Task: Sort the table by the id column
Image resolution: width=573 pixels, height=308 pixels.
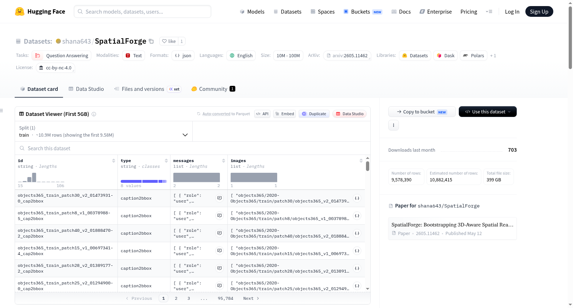Action: coord(114,161)
